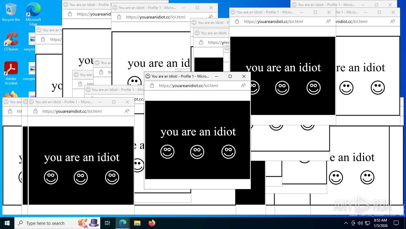Open File Explorer from the taskbar
This screenshot has width=406, height=229.
(137, 223)
